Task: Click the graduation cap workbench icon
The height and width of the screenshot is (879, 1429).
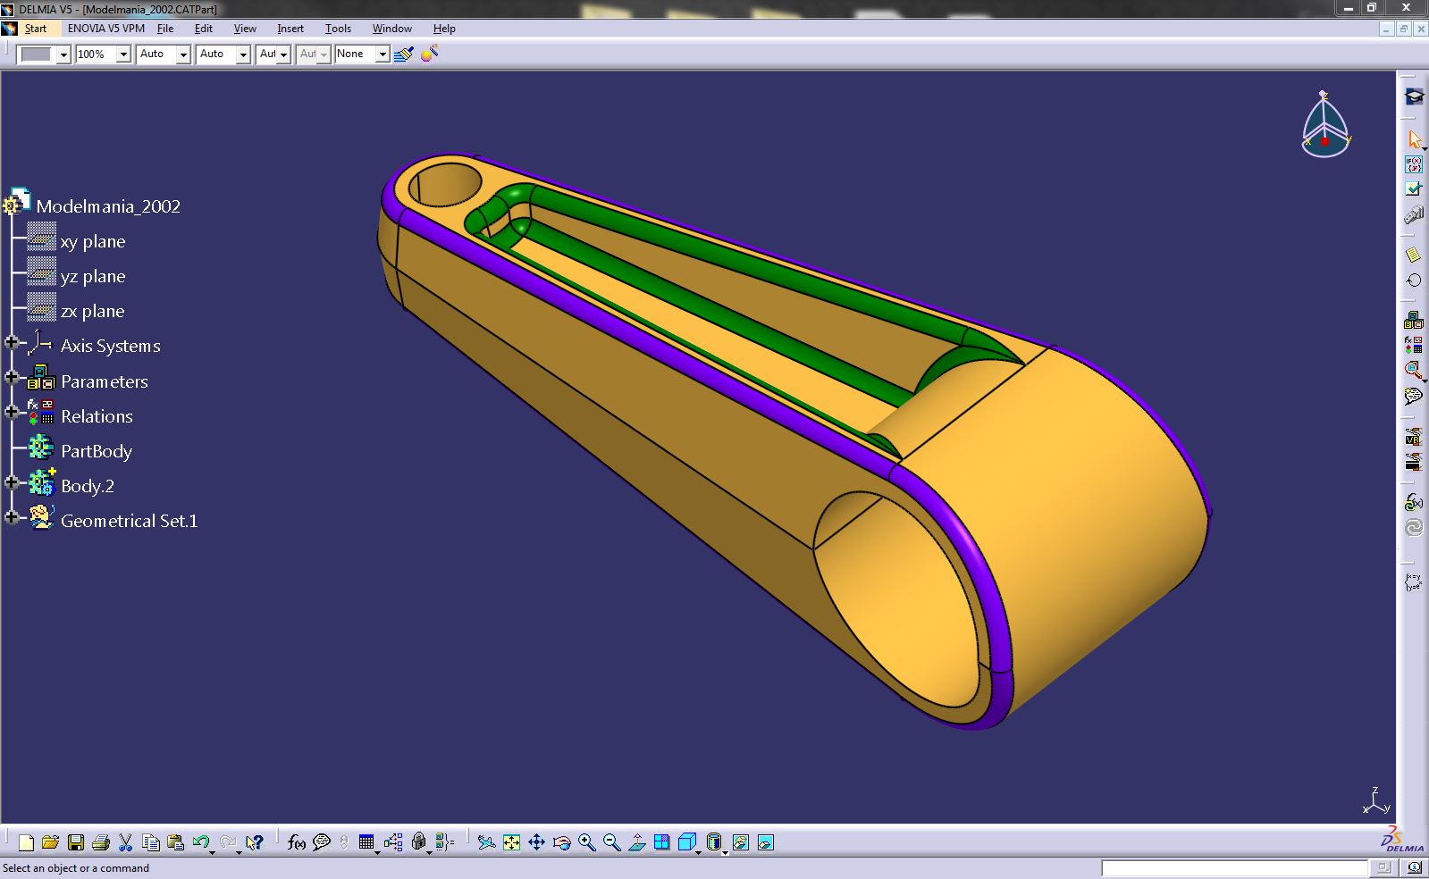Action: point(1414,96)
